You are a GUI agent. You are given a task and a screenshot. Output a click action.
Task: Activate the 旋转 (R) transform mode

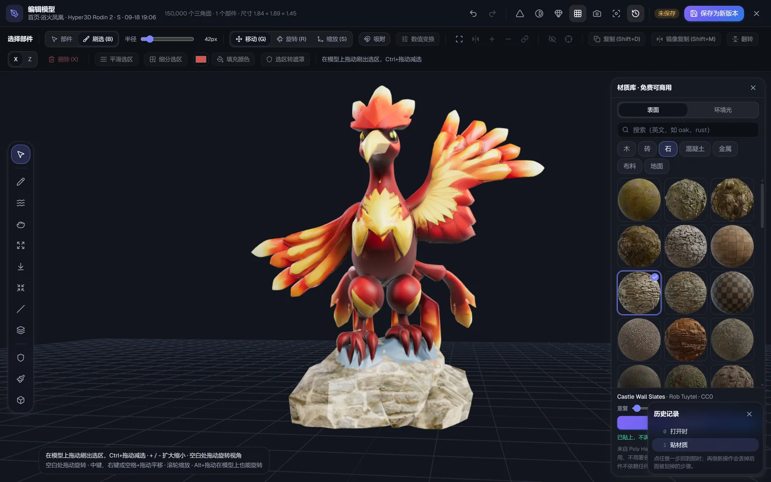coord(292,39)
